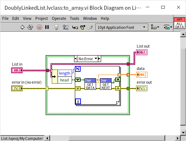Image resolution: width=186 pixels, height=141 pixels.
Task: Click the head unbundle element
Action: point(65,80)
